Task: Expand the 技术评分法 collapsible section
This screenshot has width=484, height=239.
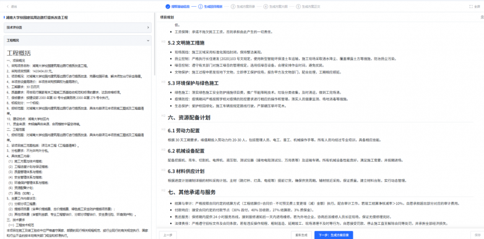Action: click(x=77, y=27)
